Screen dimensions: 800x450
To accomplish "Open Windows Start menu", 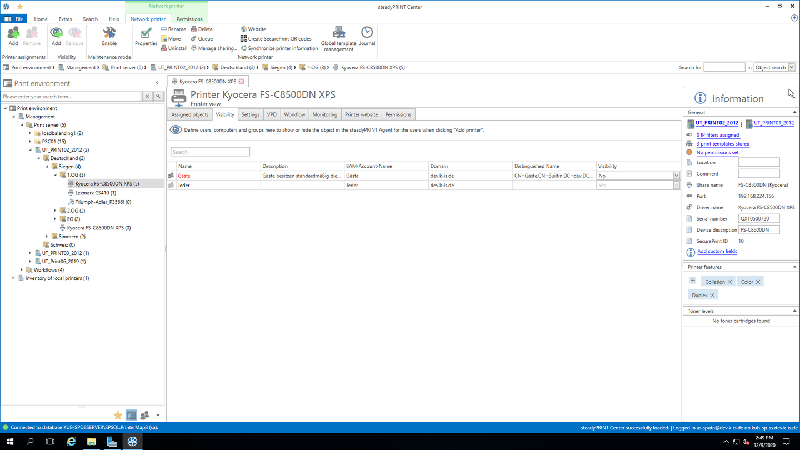I will coord(10,442).
